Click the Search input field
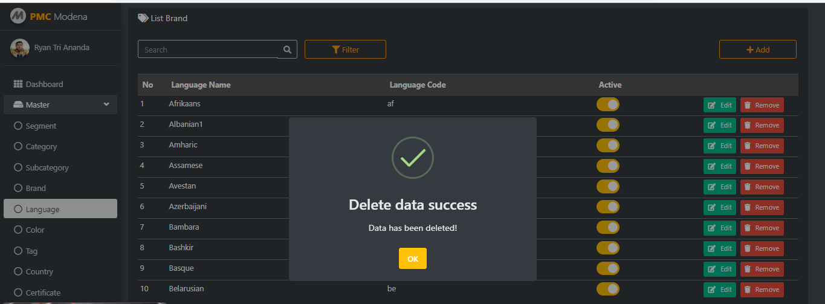This screenshot has height=304, width=825. point(209,50)
